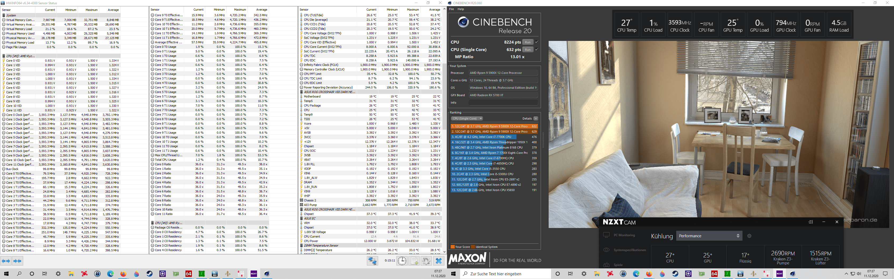Open the Windows notification center
Screen dimensions: 894x279
[x=885, y=274]
